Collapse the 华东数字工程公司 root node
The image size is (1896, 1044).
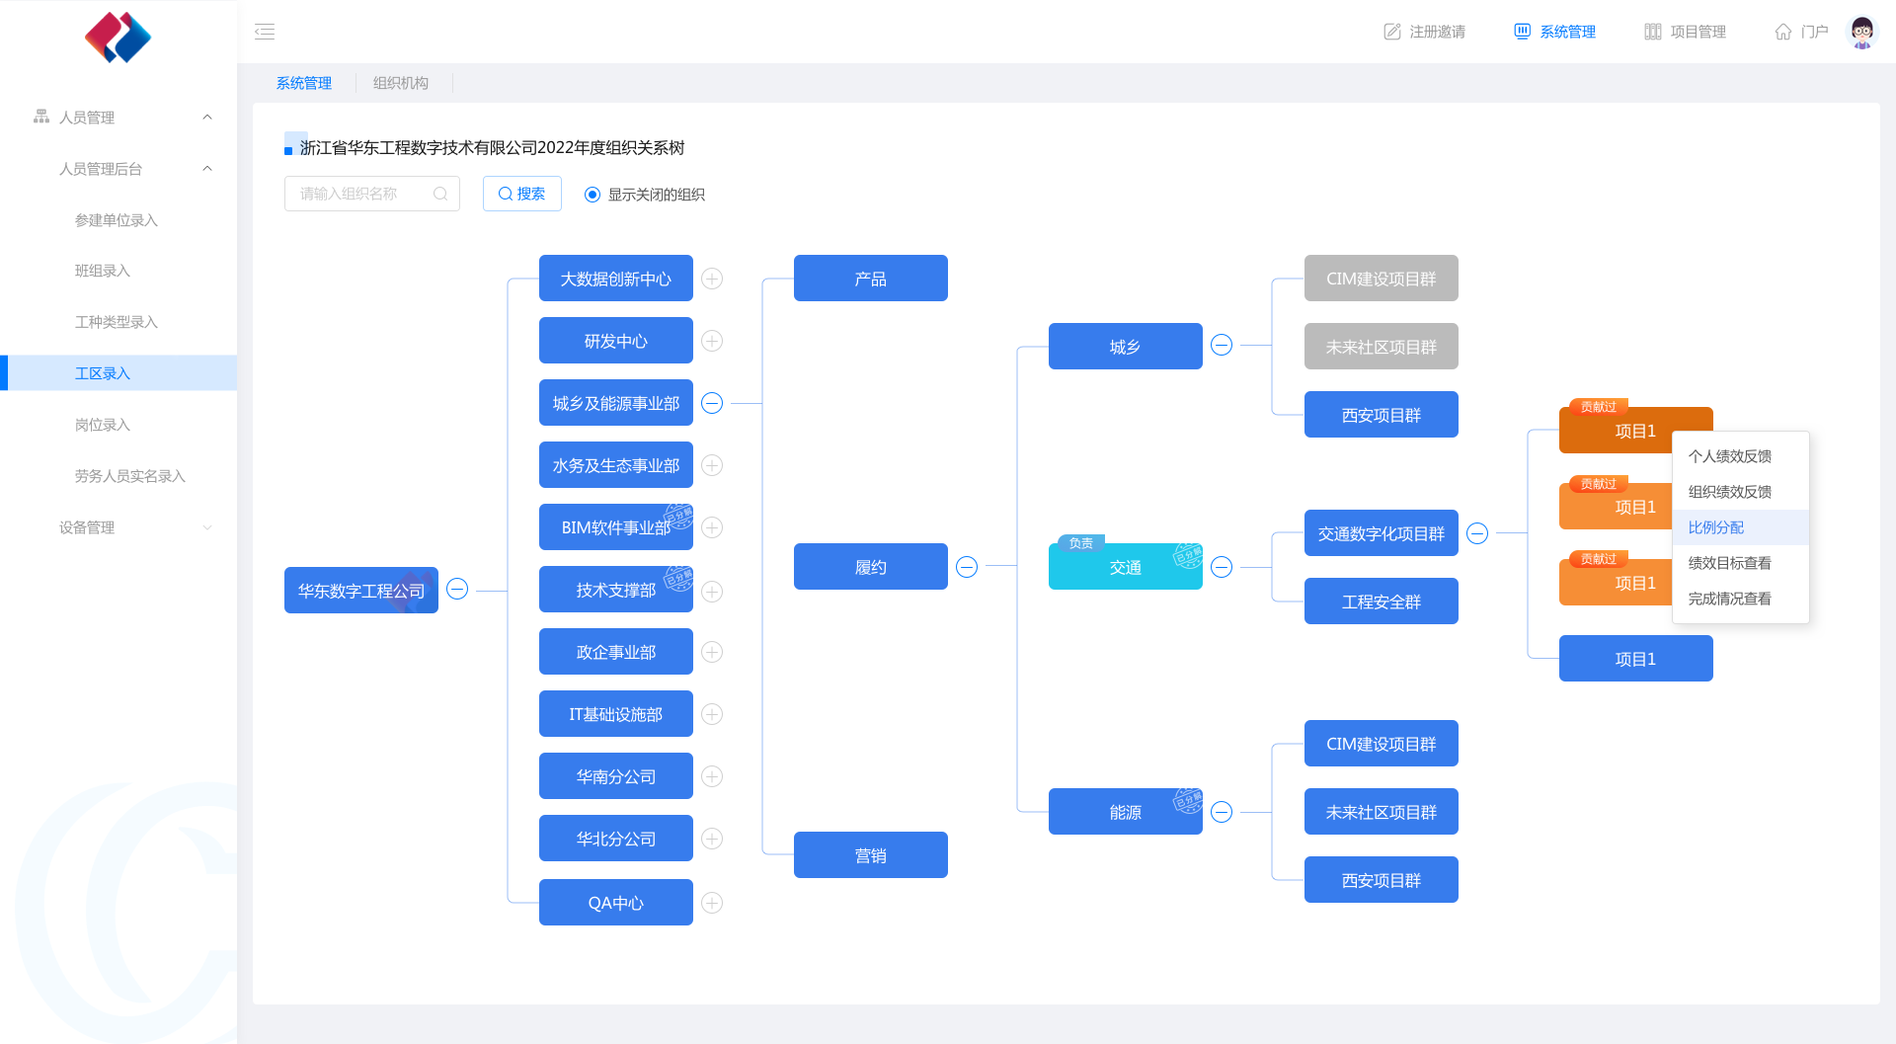click(457, 589)
